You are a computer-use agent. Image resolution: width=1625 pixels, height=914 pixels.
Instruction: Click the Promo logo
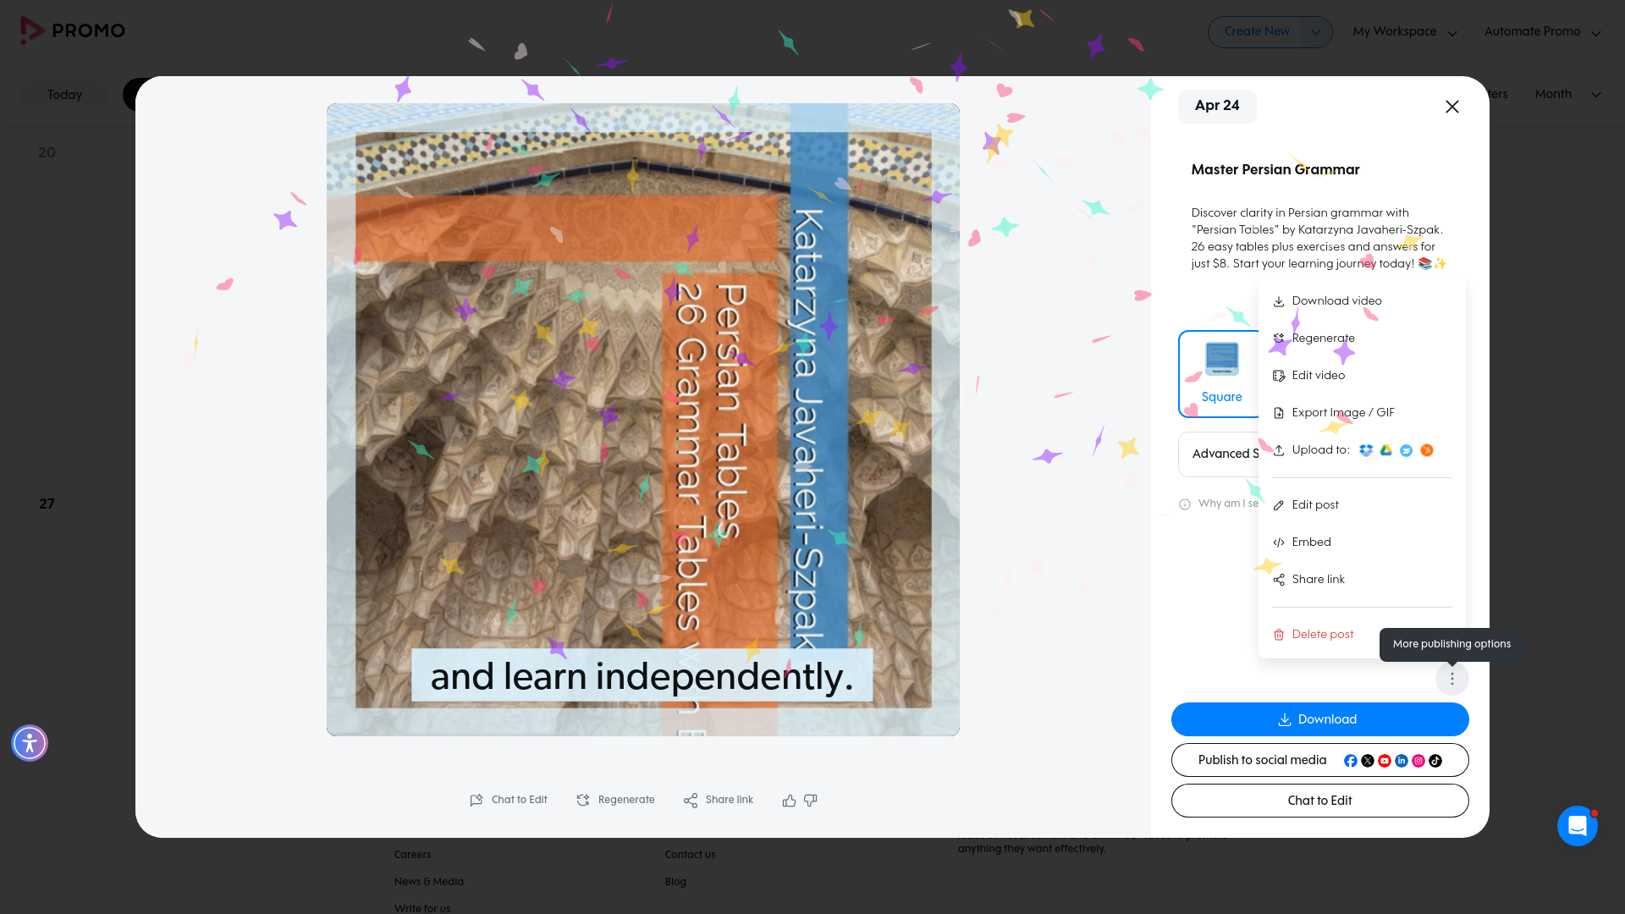[73, 30]
